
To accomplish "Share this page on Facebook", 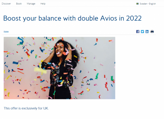I will 138,32.
